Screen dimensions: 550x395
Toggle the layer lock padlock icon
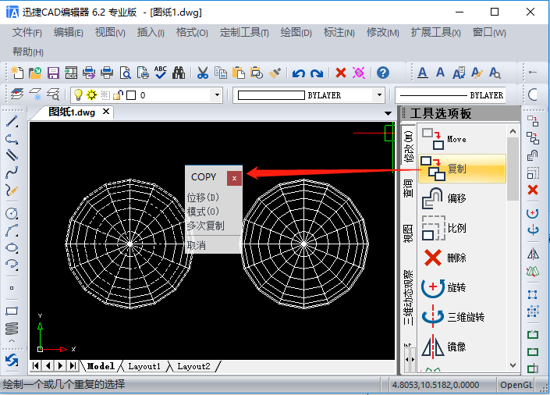coord(119,94)
